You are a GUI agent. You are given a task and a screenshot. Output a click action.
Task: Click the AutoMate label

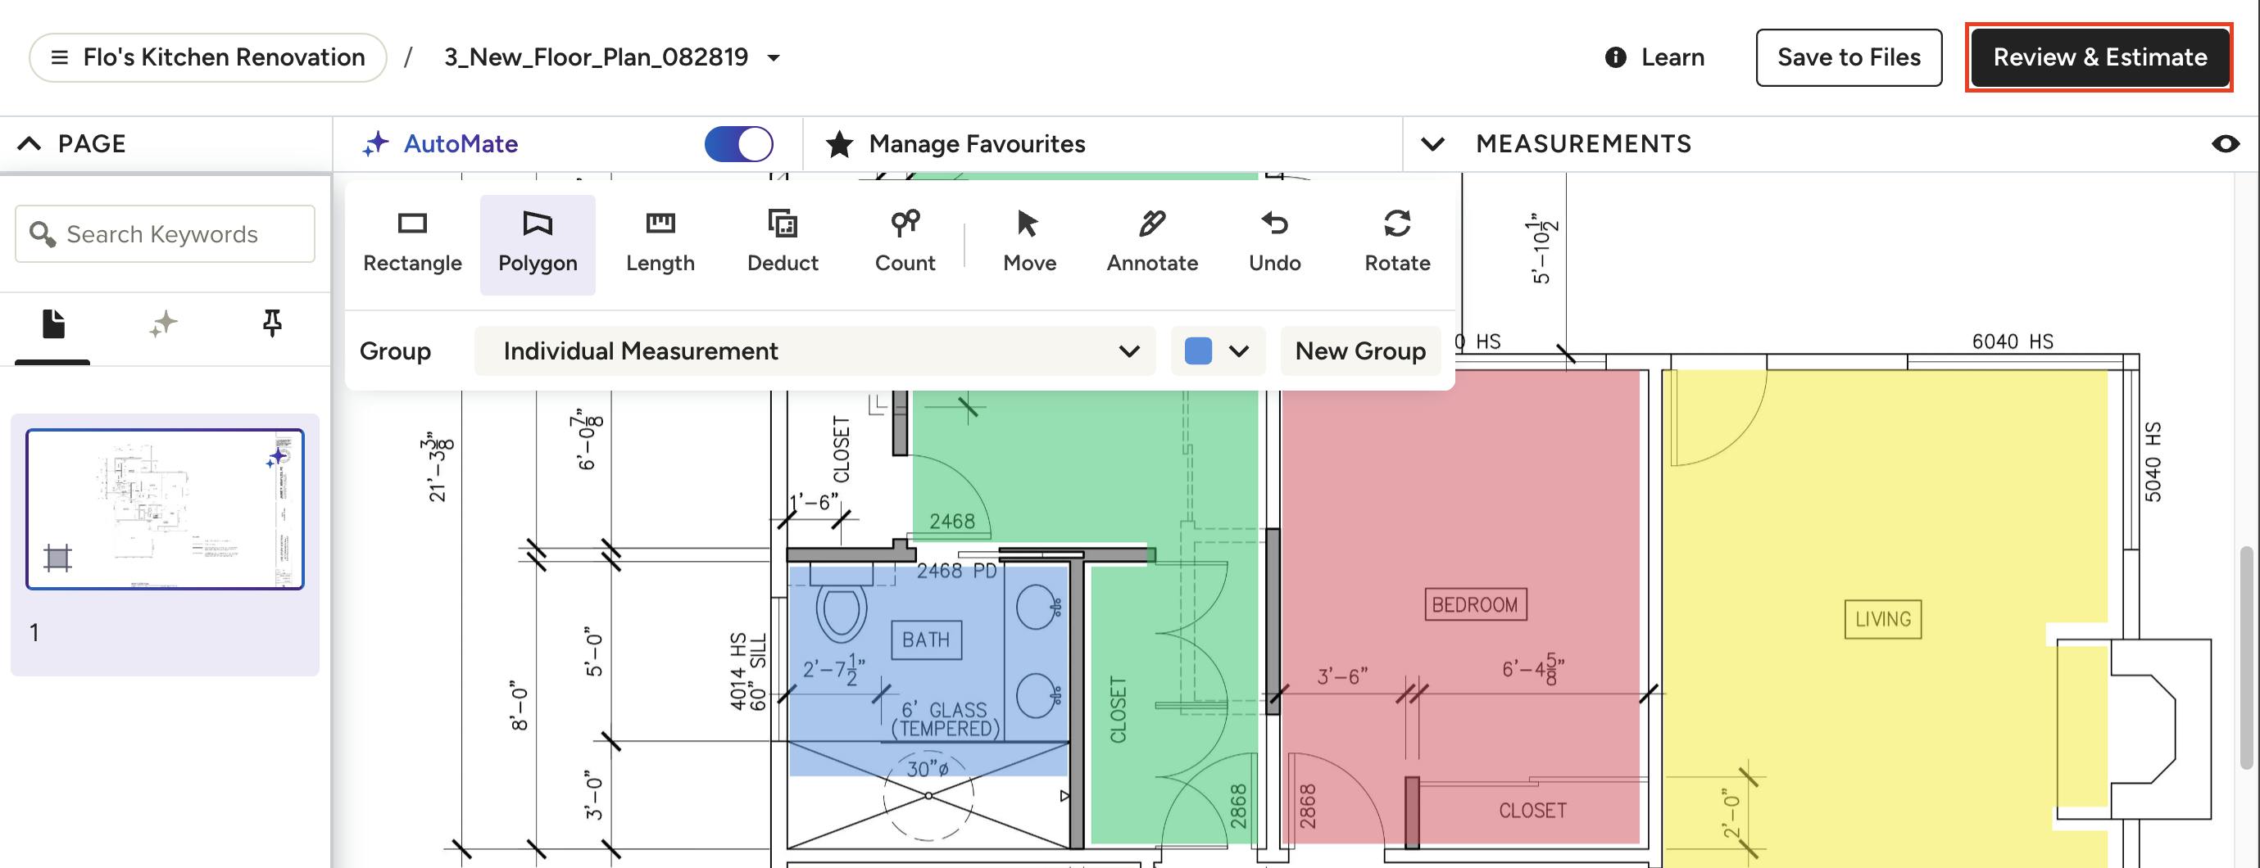click(461, 144)
